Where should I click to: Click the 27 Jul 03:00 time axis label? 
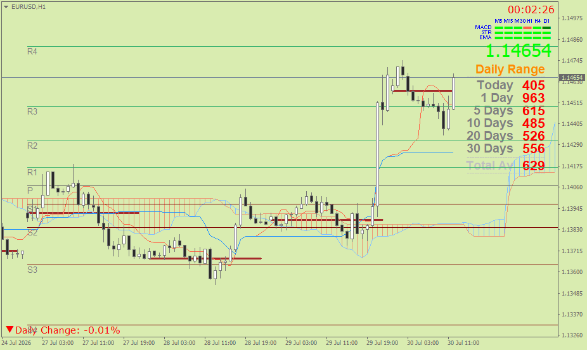pos(58,343)
